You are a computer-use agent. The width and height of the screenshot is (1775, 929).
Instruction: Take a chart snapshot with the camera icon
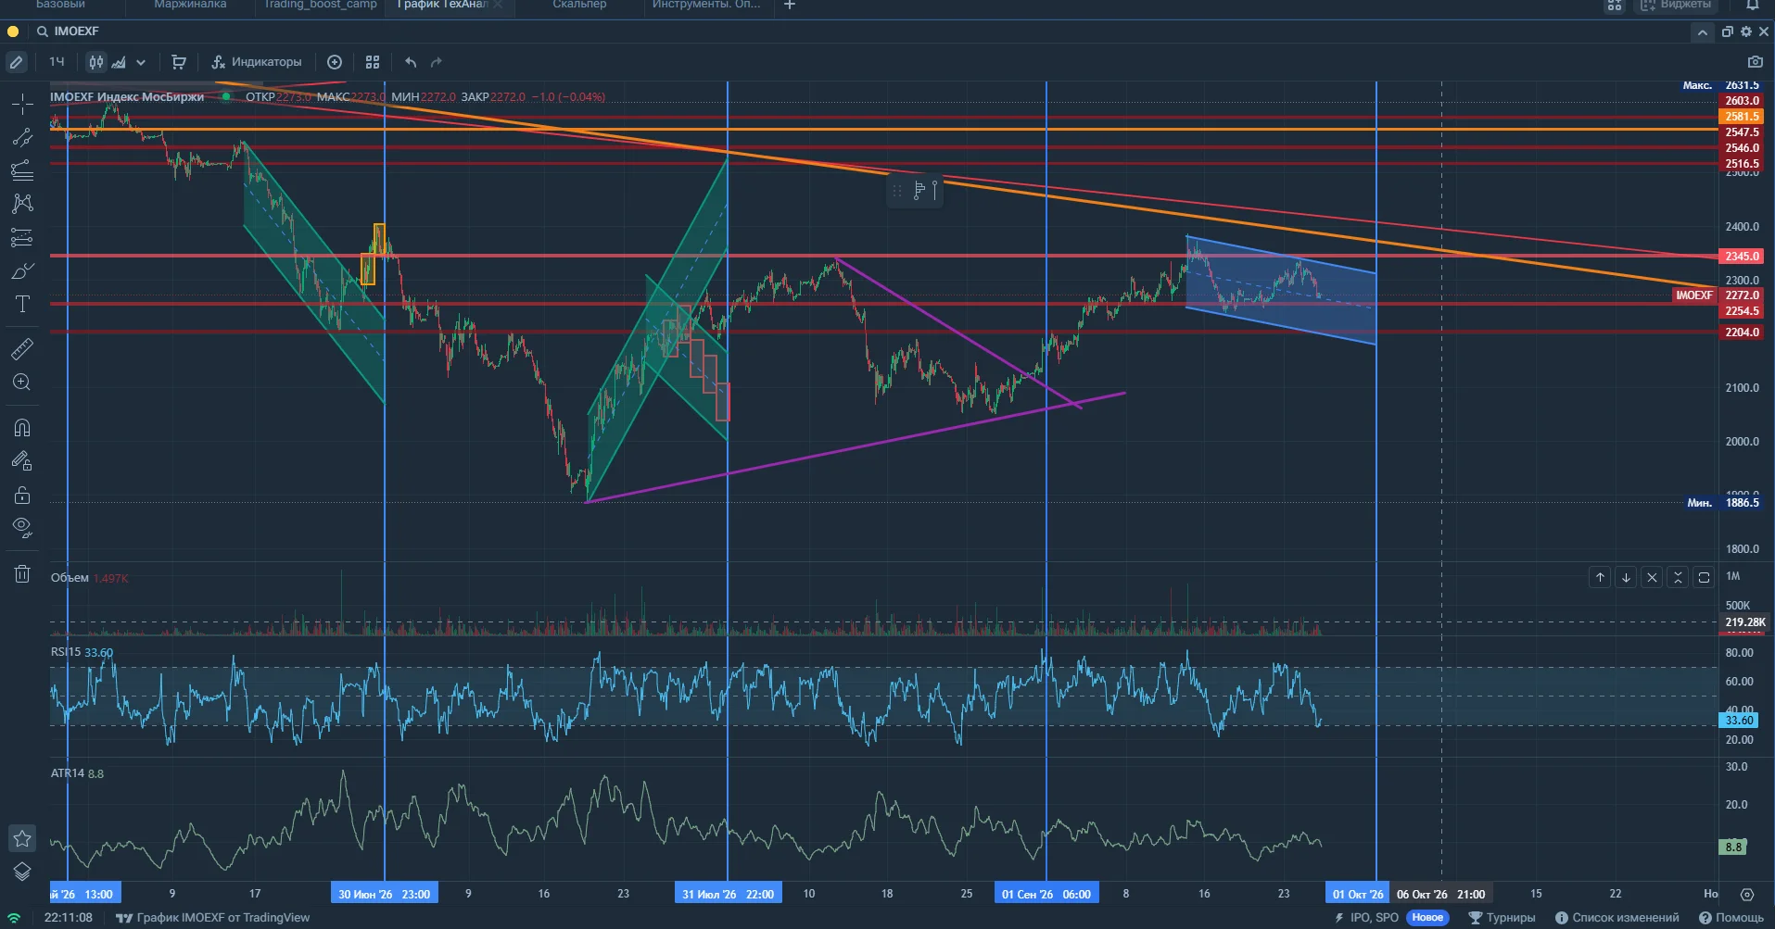(1755, 62)
